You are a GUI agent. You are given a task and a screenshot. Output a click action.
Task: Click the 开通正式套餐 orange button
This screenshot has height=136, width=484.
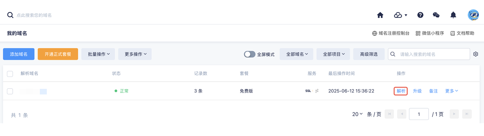coord(58,54)
